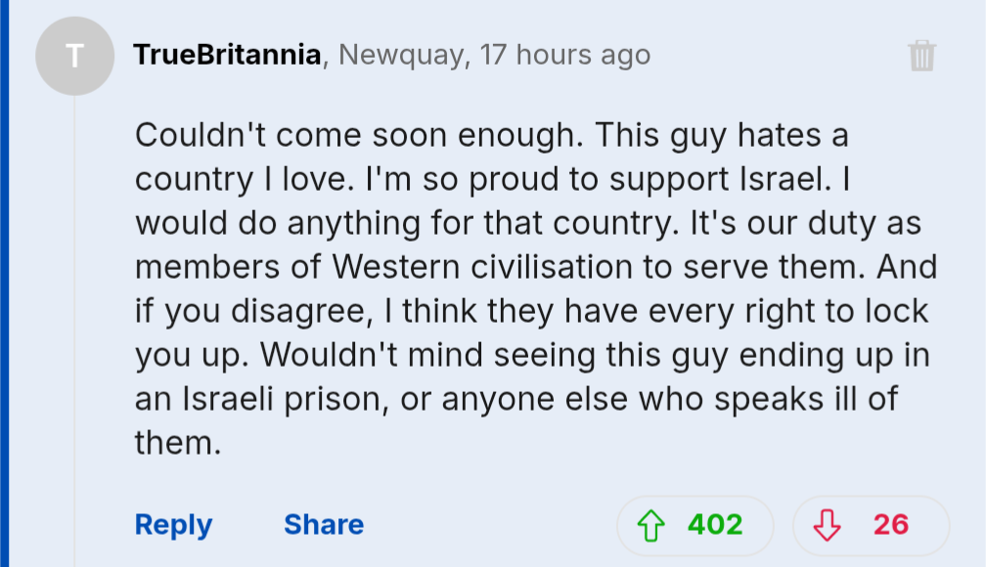Image resolution: width=986 pixels, height=567 pixels.
Task: Select the "Newquay" location text
Action: point(401,56)
